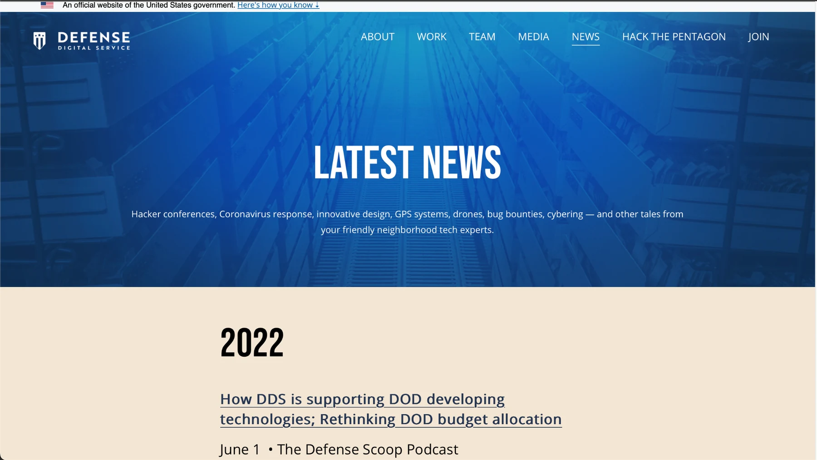Click "An official website of the United States government" text
817x460 pixels.
(x=149, y=5)
